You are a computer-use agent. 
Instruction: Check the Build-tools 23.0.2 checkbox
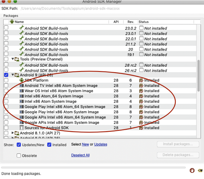[x=6, y=27]
